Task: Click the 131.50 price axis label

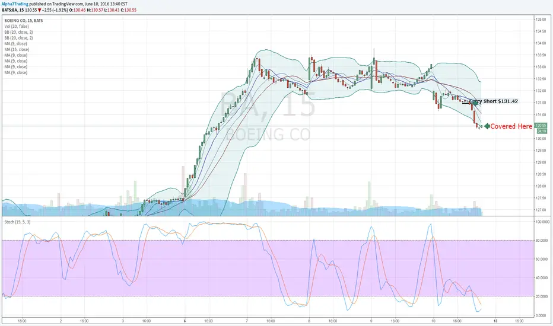Action: point(541,103)
